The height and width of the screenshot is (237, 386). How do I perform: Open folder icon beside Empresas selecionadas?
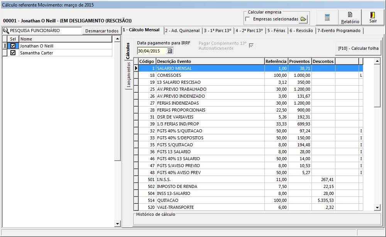point(303,19)
